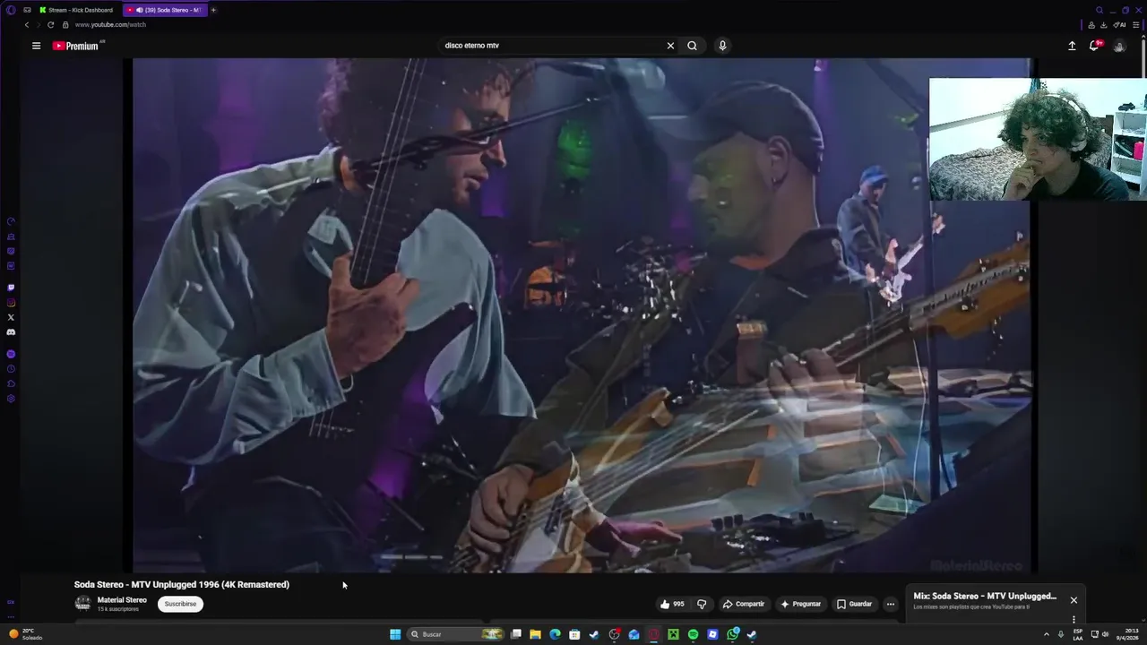The height and width of the screenshot is (645, 1147).
Task: Select the Soda Stereo YouTube tab
Action: pos(165,10)
